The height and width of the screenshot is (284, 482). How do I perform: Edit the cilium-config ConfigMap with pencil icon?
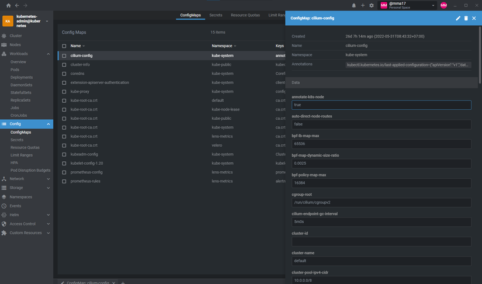point(458,19)
